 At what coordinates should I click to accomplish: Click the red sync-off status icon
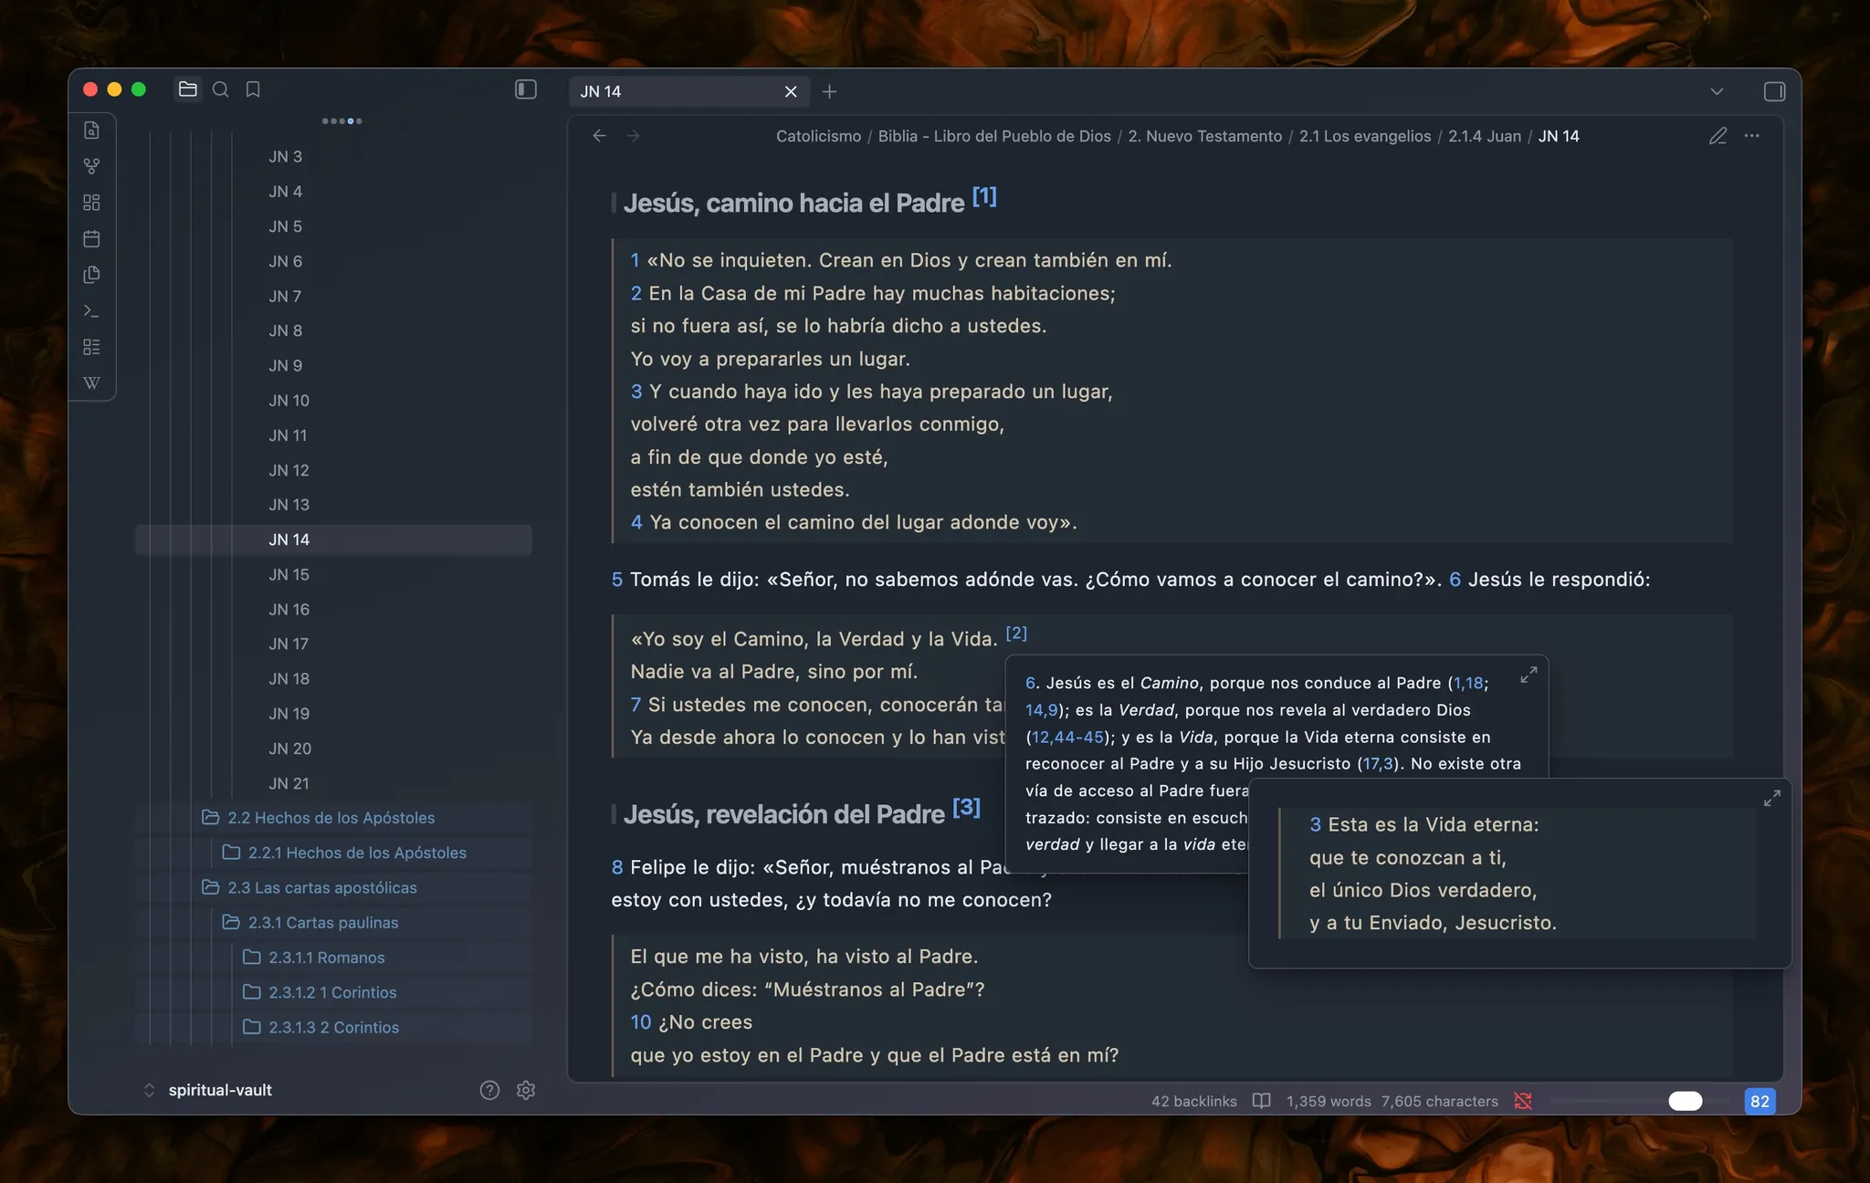click(1523, 1101)
